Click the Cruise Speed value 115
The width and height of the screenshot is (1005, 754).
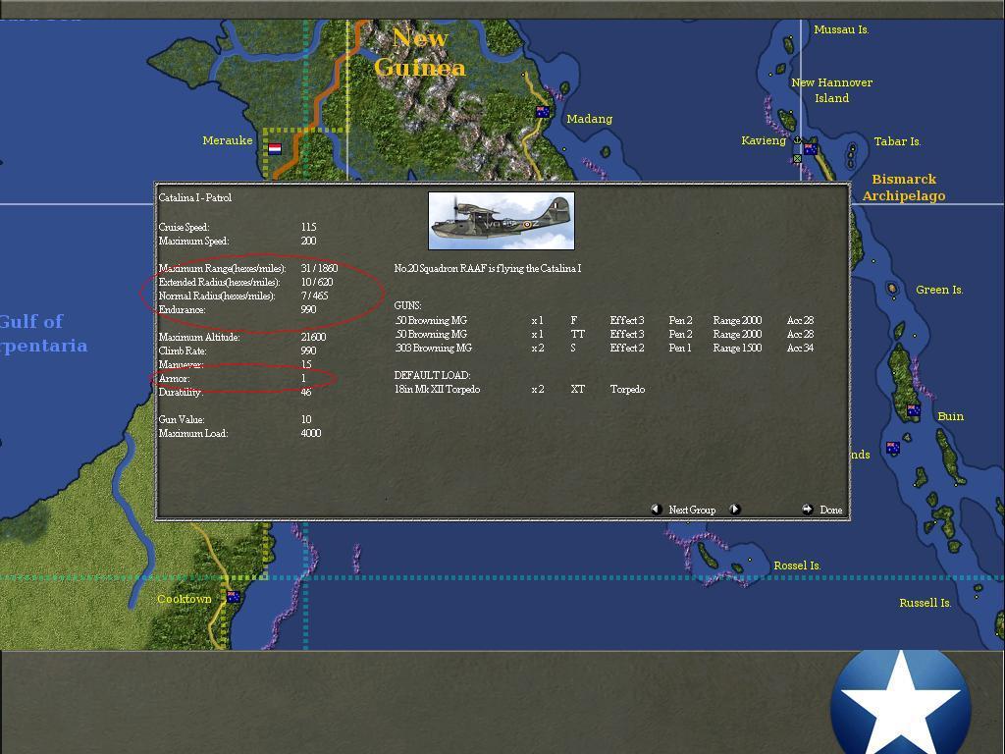[308, 227]
